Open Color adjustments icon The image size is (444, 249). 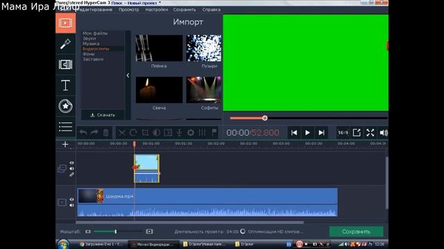(156, 132)
